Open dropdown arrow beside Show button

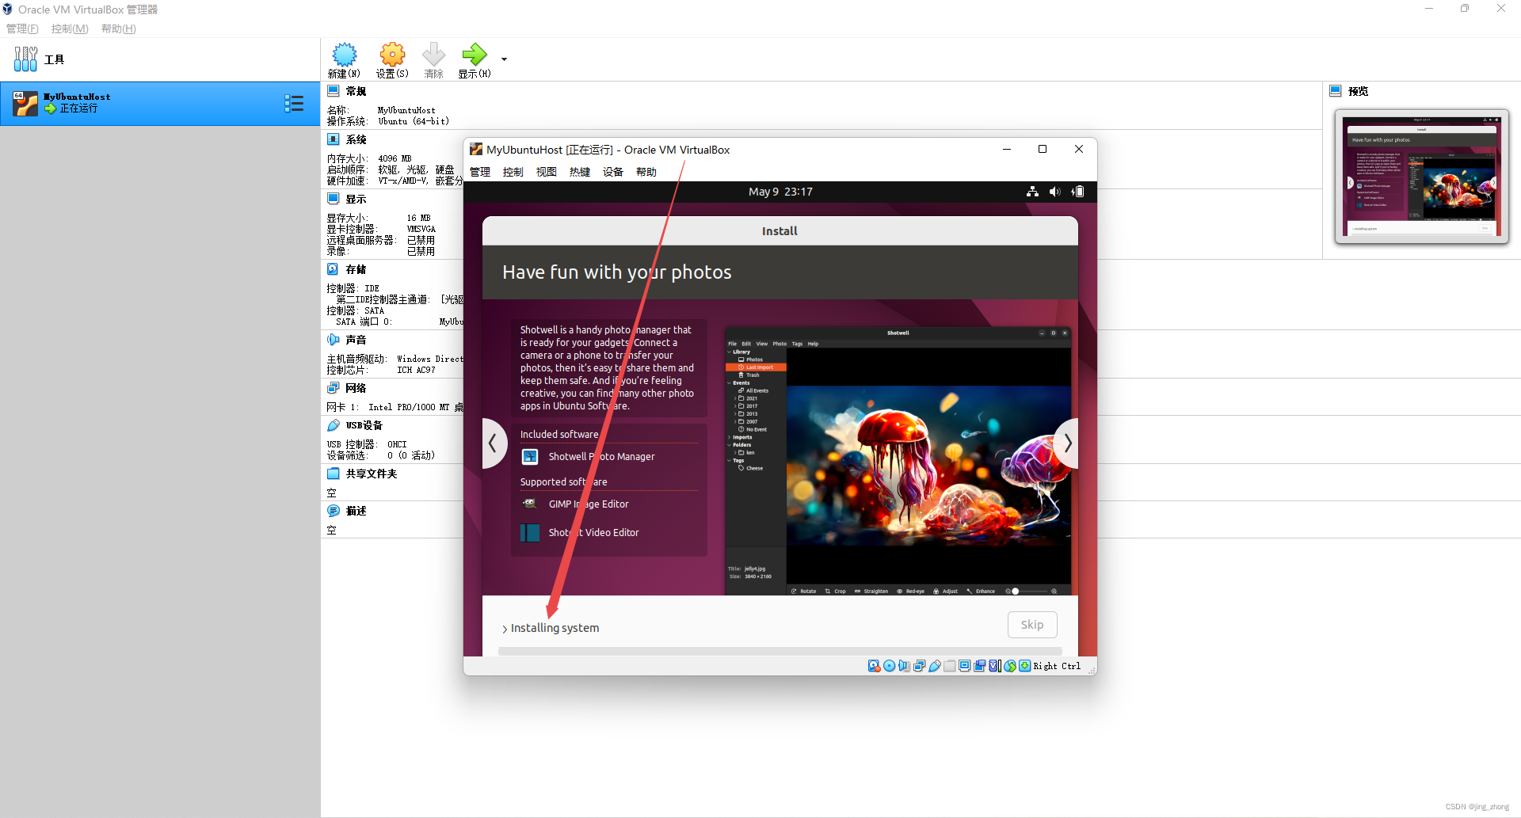pyautogui.click(x=504, y=59)
